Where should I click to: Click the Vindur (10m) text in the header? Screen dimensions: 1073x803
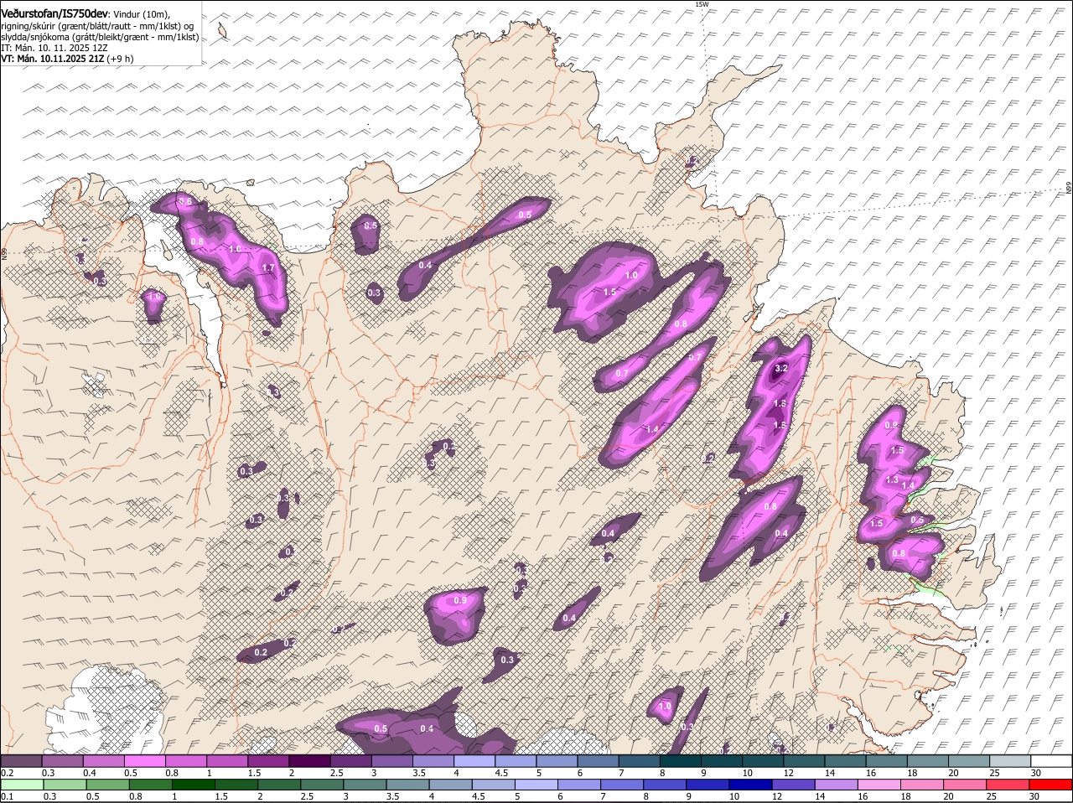point(142,14)
